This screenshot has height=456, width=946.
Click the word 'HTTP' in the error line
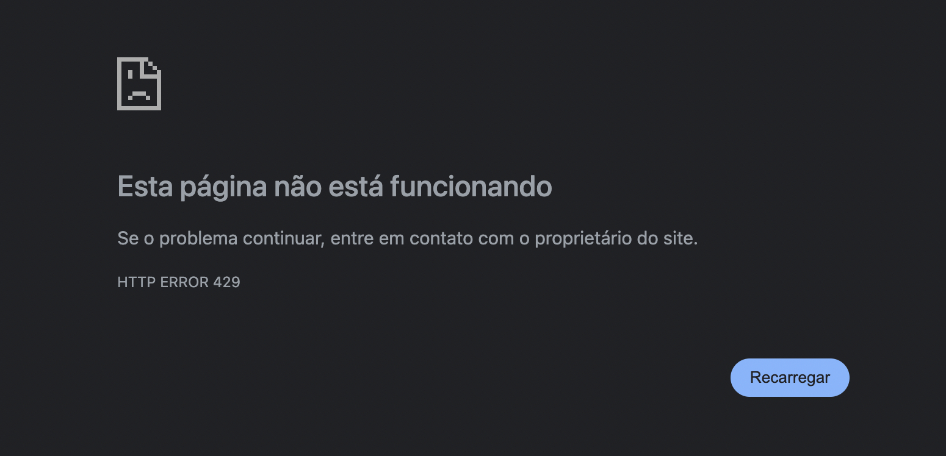tap(136, 282)
